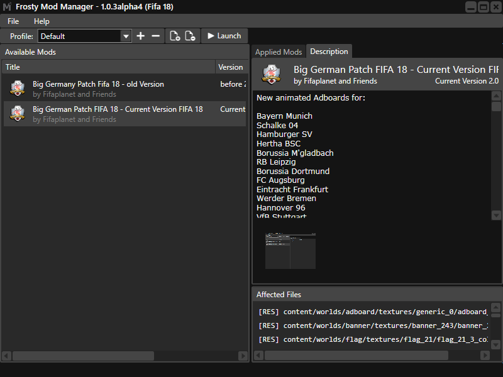This screenshot has width=503, height=377.
Task: Click description scrollbar down arrow
Action: pos(496,215)
